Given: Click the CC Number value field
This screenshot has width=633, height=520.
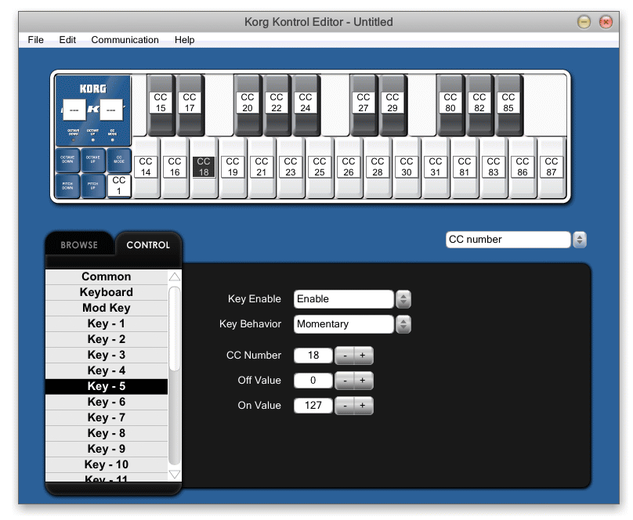Looking at the screenshot, I should click(x=313, y=356).
